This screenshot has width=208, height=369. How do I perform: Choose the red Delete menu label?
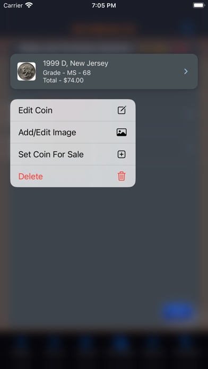click(x=31, y=177)
